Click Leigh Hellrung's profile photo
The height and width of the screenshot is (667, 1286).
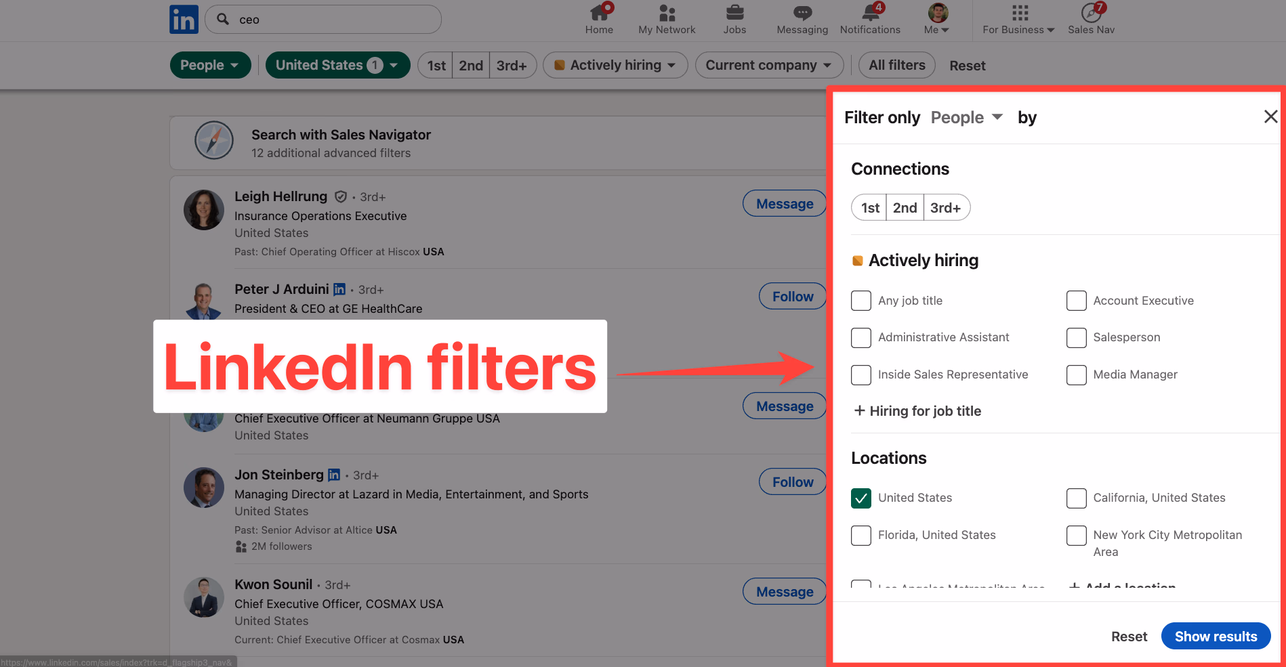204,210
